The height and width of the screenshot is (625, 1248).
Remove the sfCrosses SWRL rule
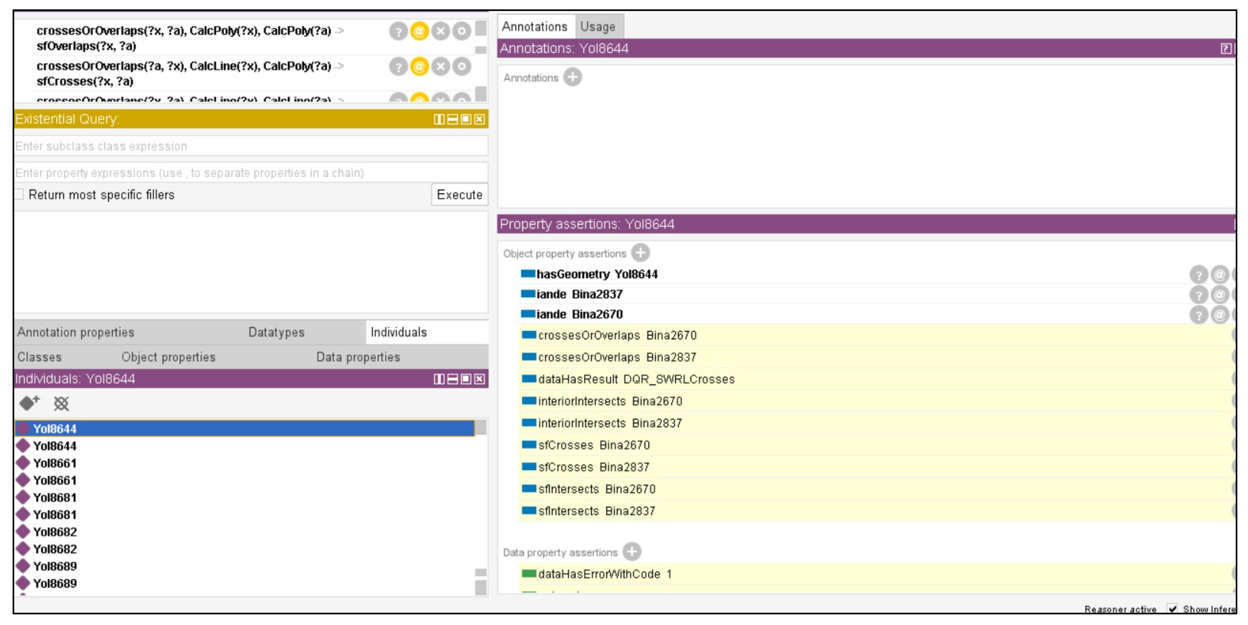440,66
